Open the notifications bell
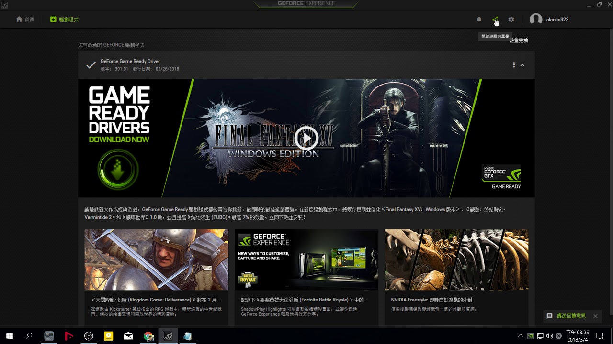Screen dimensions: 613x344 click(479, 20)
